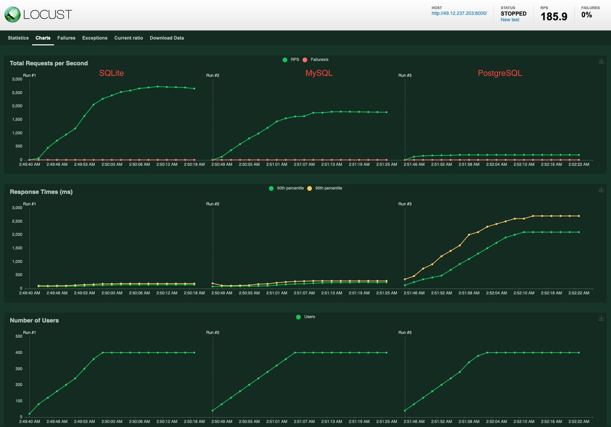Viewport: 611px width, 427px height.
Task: Click the RPS value 185.9
Action: 553,16
